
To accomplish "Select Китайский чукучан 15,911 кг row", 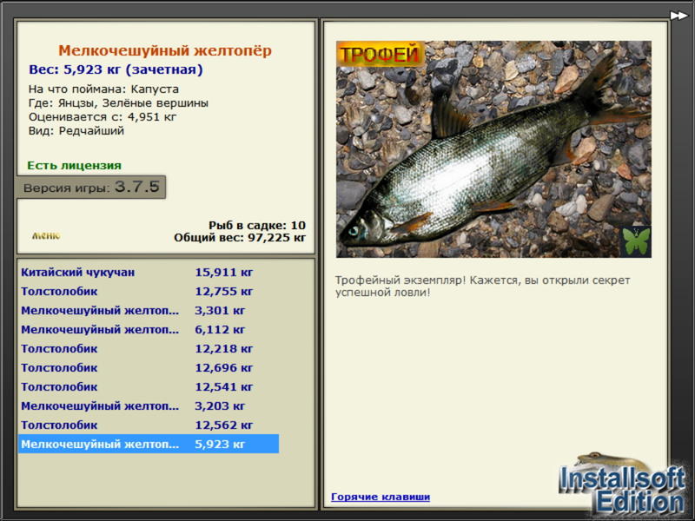I will 149,272.
